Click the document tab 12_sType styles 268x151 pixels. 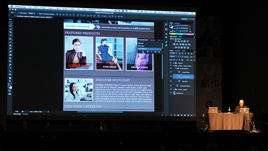(x=33, y=17)
